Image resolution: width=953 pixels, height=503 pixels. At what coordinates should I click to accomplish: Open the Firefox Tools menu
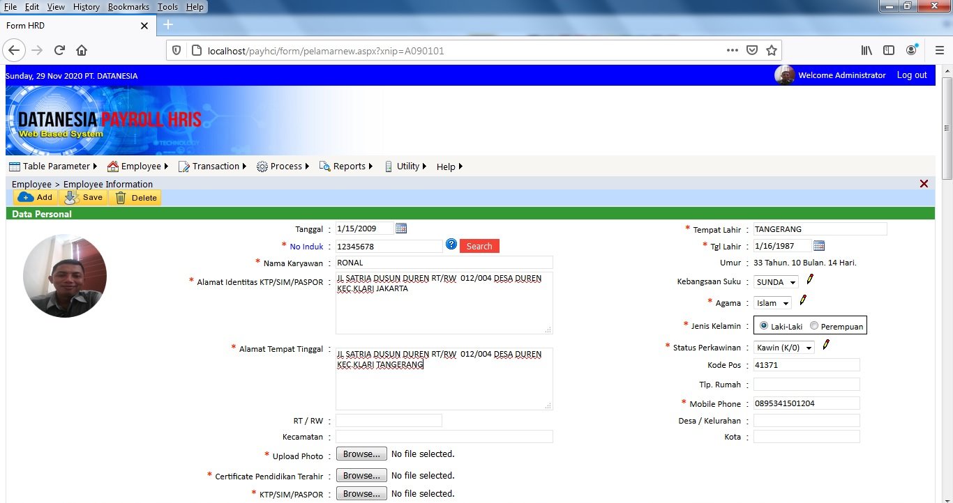point(167,7)
